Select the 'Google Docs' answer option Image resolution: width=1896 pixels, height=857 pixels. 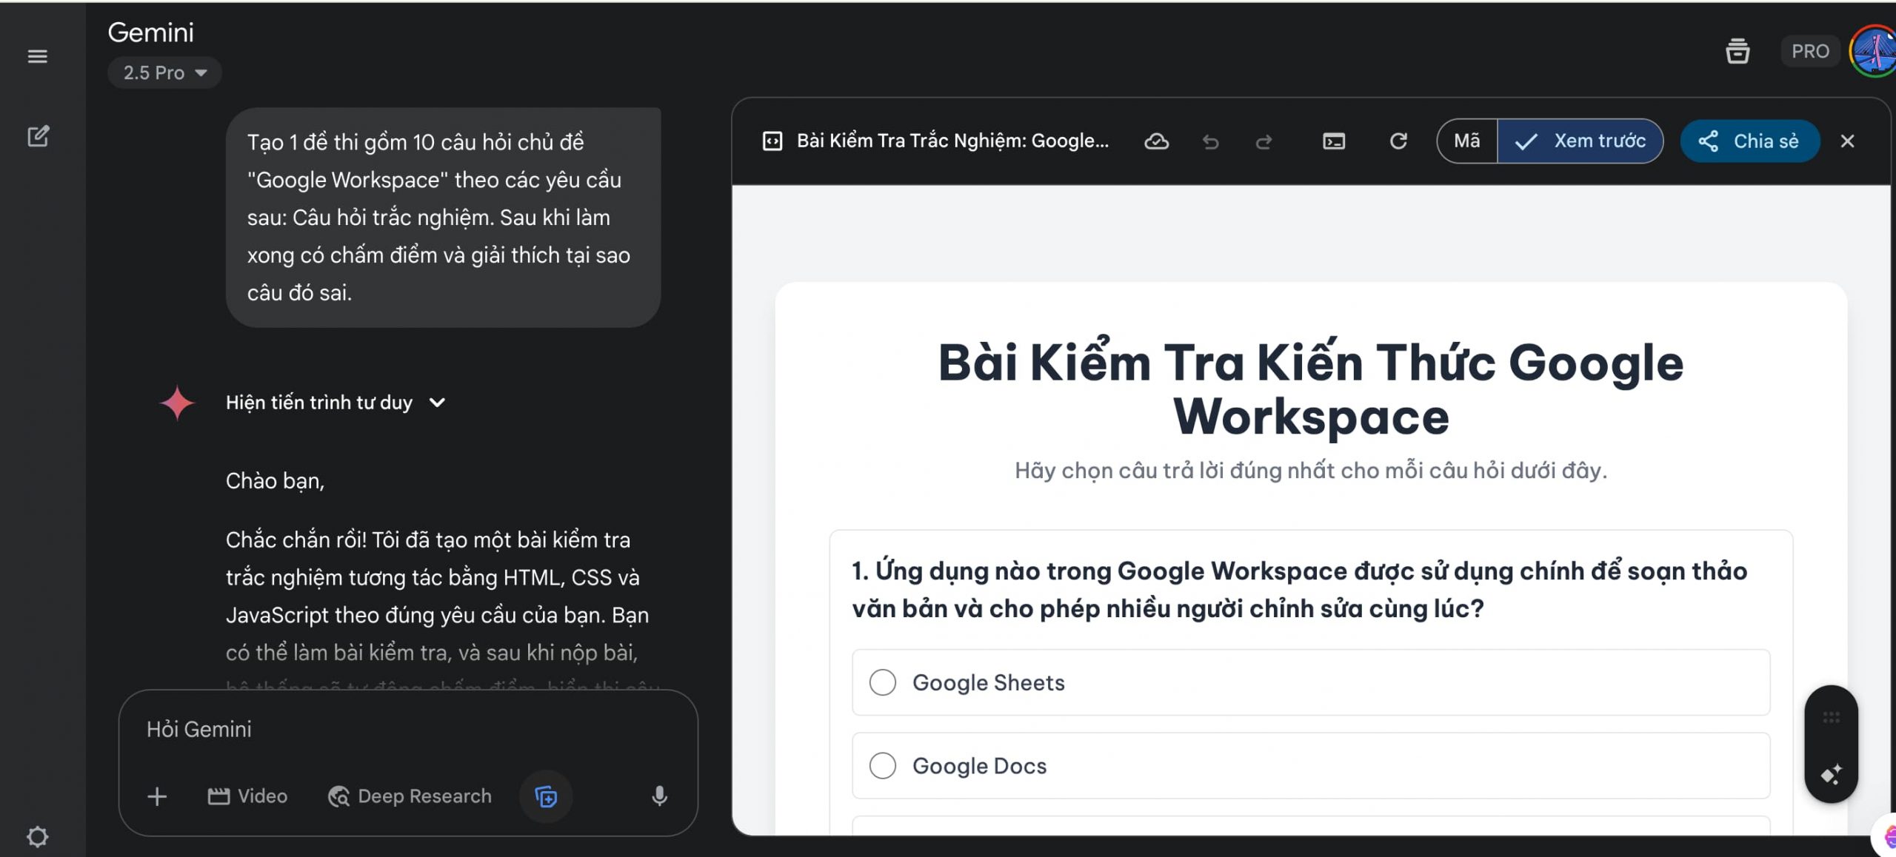coord(1311,766)
